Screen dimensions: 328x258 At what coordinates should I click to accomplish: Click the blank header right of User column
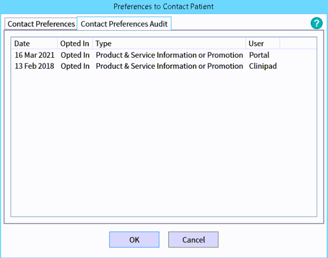tap(298, 43)
